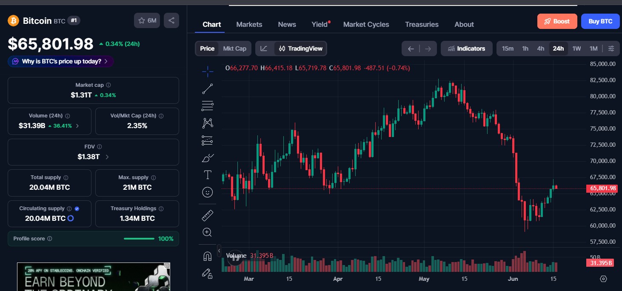This screenshot has width=622, height=291.
Task: Click the current price label 65,801.98 on axis
Action: [601, 188]
